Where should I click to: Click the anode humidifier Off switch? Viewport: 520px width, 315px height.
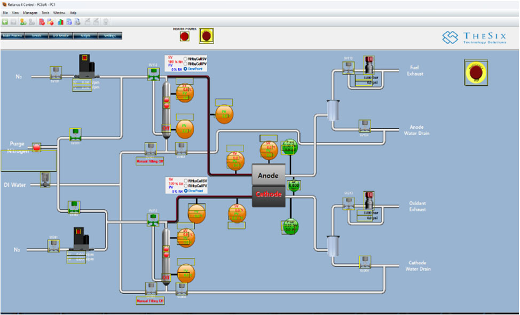click(x=166, y=128)
